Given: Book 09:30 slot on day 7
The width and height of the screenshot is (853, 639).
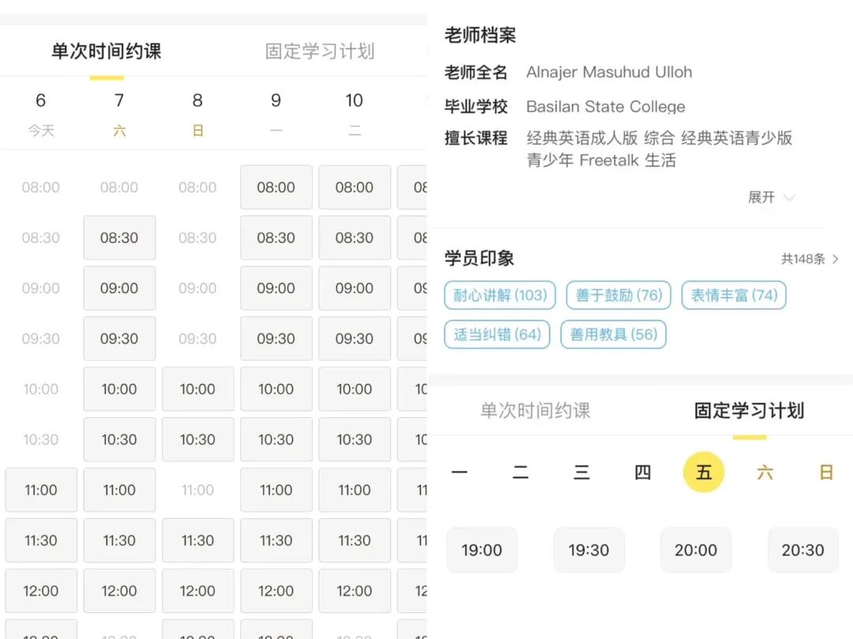Looking at the screenshot, I should tap(119, 339).
